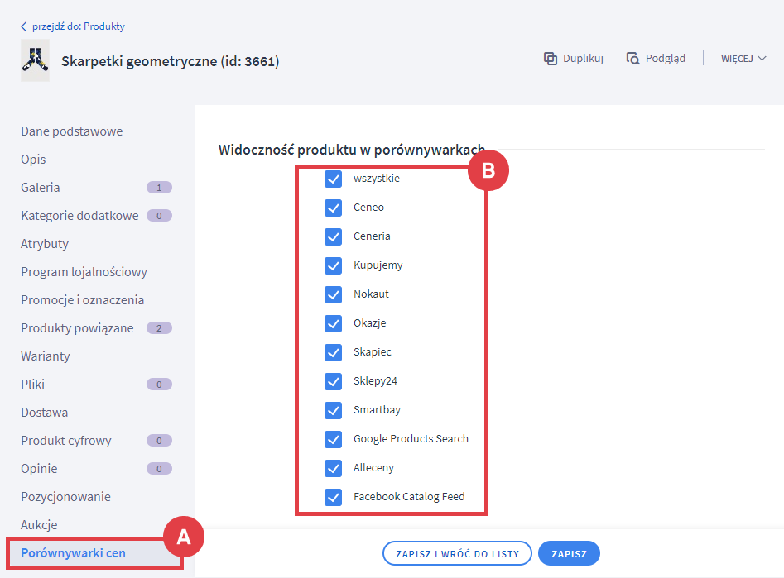The width and height of the screenshot is (784, 578).
Task: Disable the Skapiec checkbox
Action: (x=333, y=353)
